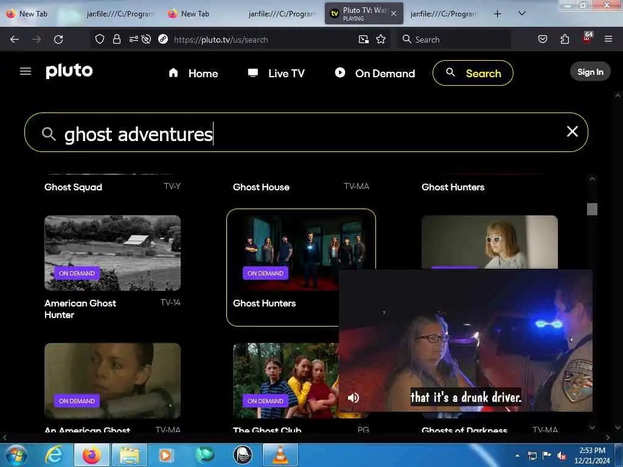Click results list scroll up arrow

[592, 179]
